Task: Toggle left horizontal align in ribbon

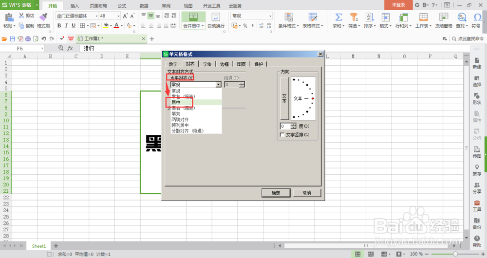Action: [x=143, y=25]
